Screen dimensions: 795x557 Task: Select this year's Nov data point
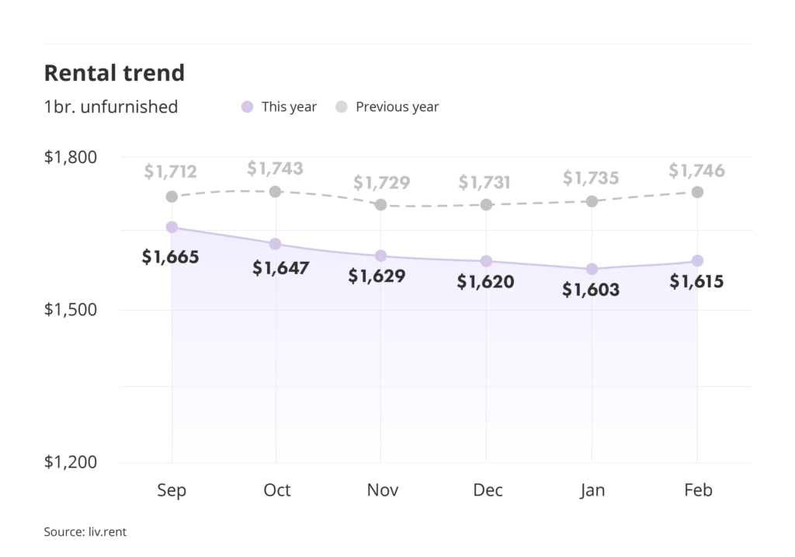[380, 256]
